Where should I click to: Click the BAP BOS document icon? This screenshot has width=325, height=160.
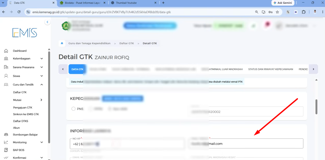coord(6,150)
